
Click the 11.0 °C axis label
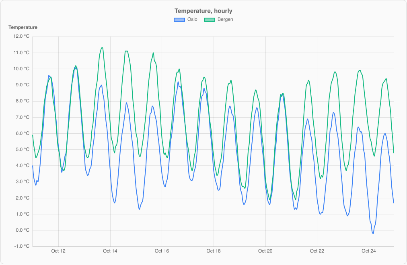(x=22, y=53)
